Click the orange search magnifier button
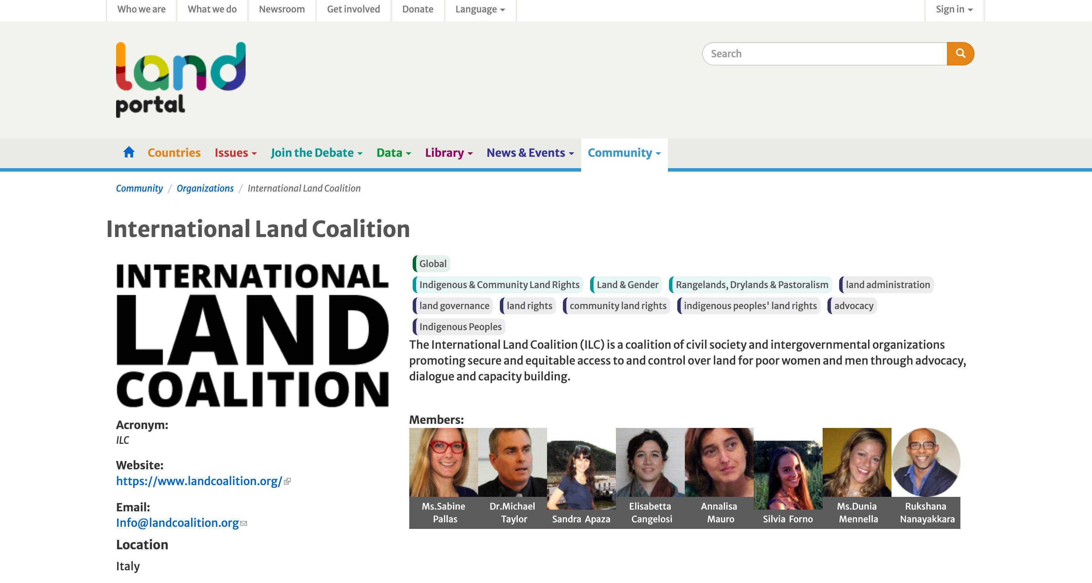 [x=960, y=53]
